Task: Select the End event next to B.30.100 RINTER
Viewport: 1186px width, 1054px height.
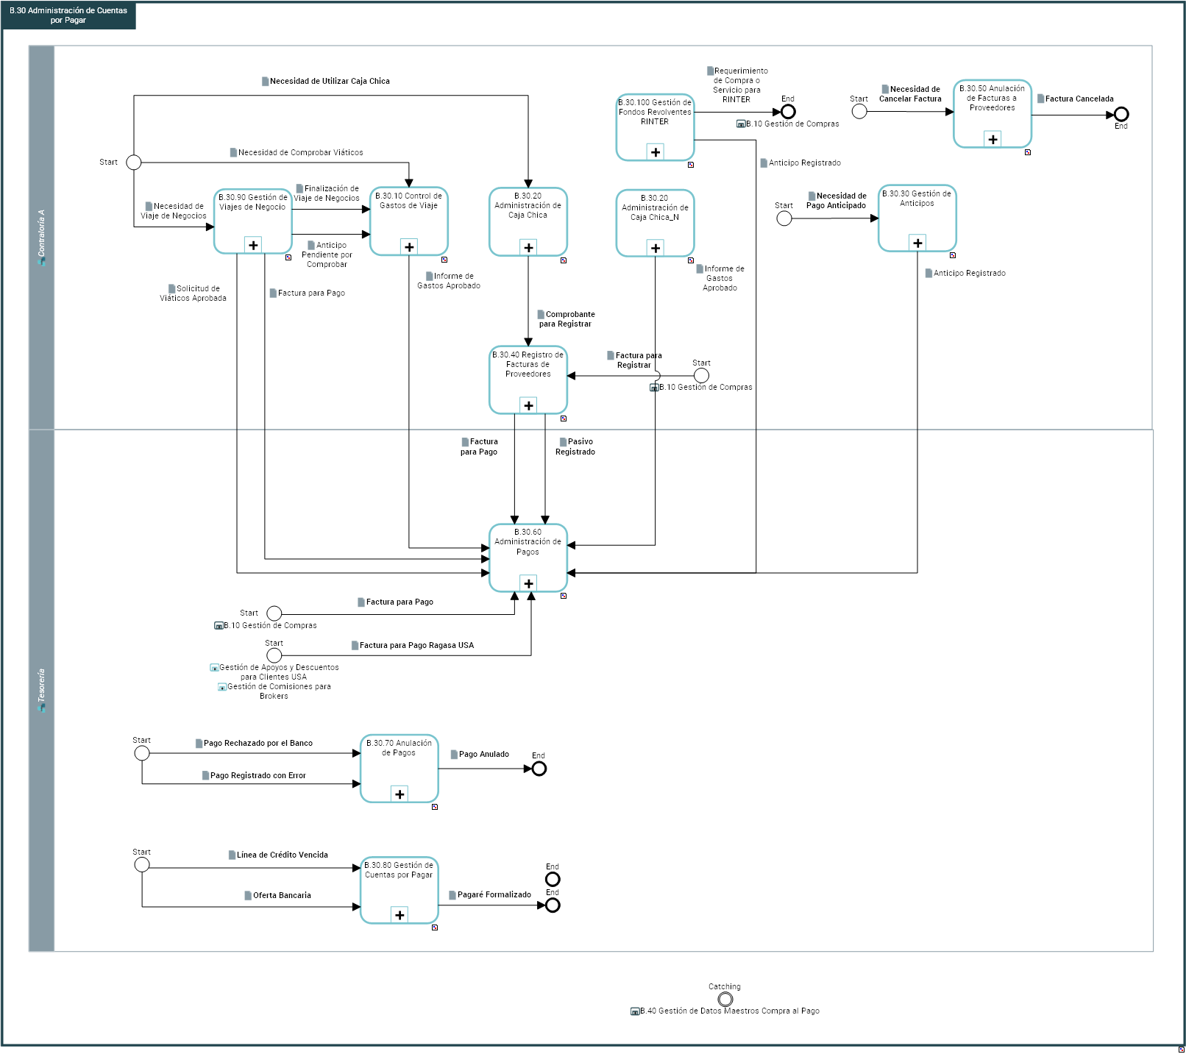Action: [788, 112]
